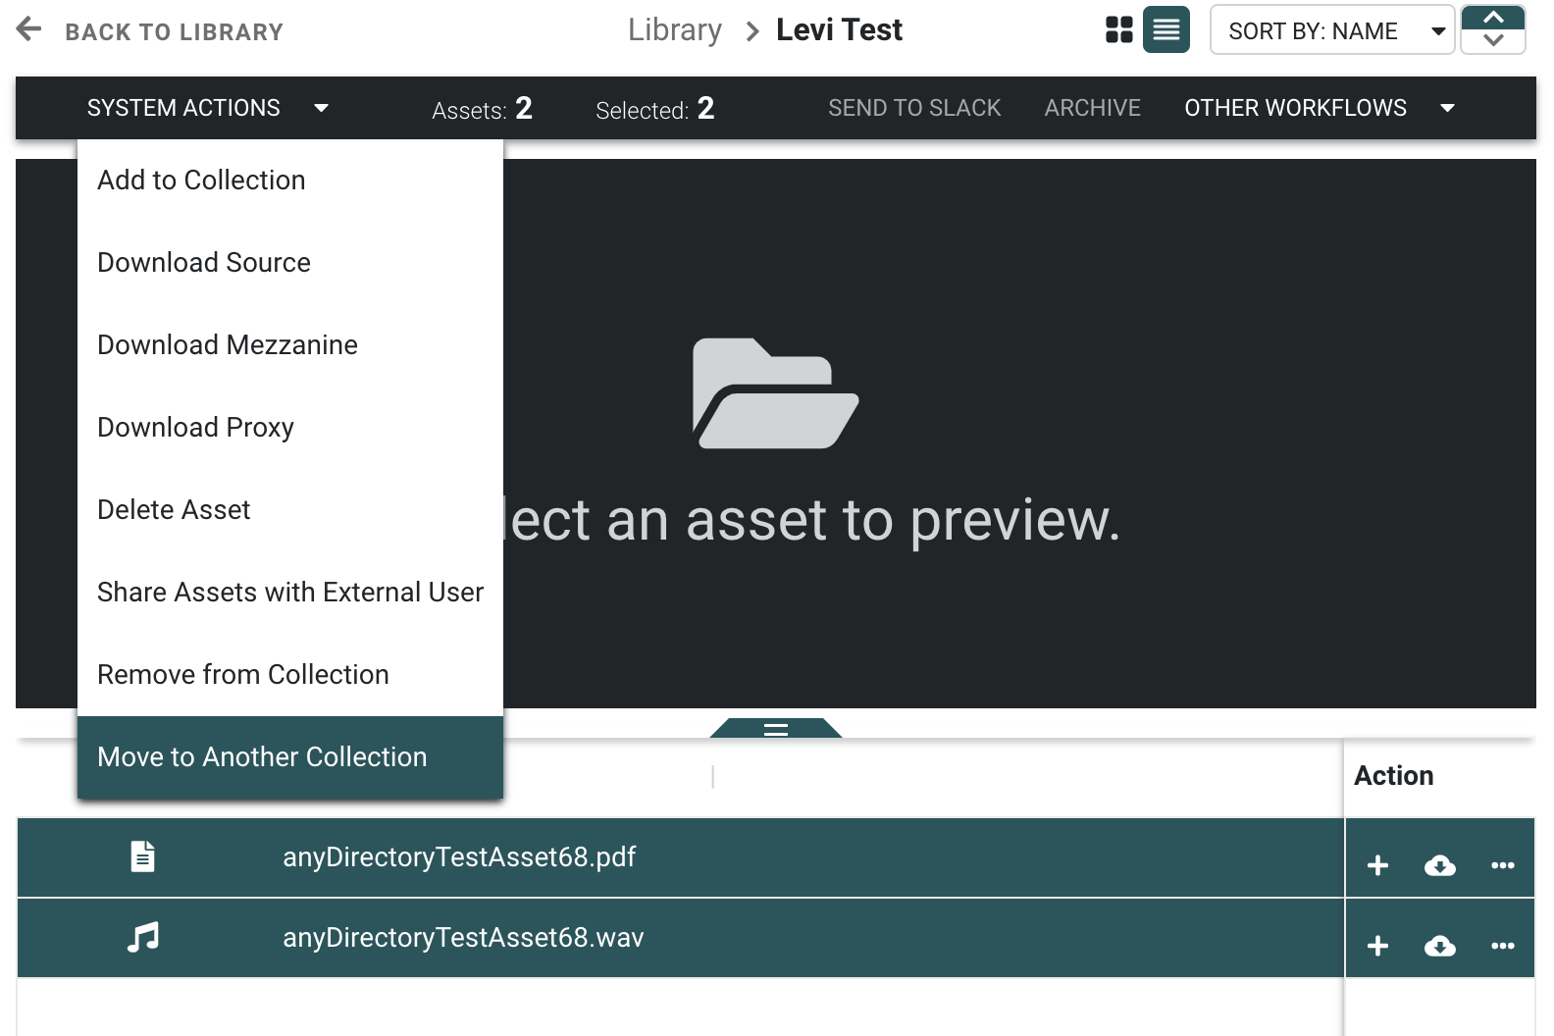The height and width of the screenshot is (1036, 1554).
Task: Click plus icon for the PDF asset
Action: point(1377,865)
